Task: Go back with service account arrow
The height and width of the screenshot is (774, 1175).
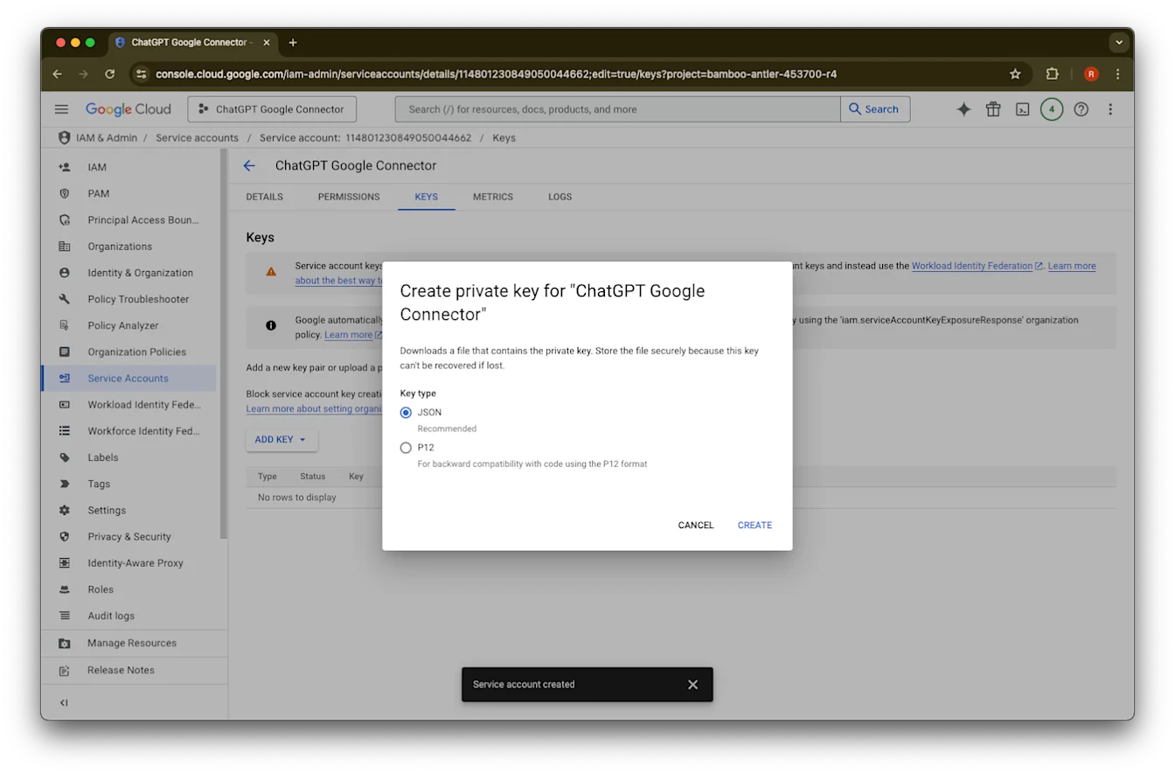Action: click(249, 165)
